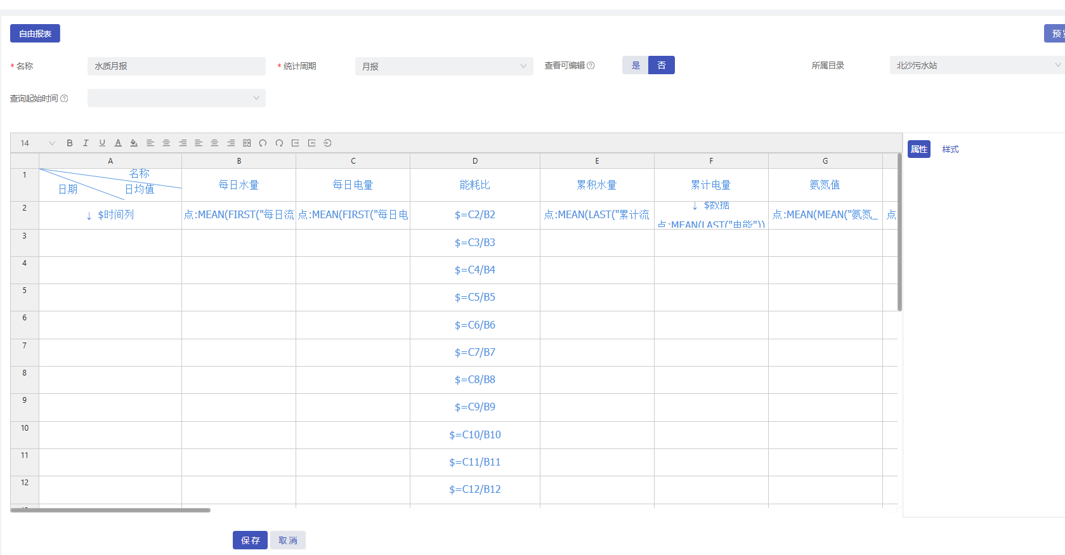Screen dimensions: 1065x555
Task: Click the 自由报表 tab button
Action: point(35,34)
